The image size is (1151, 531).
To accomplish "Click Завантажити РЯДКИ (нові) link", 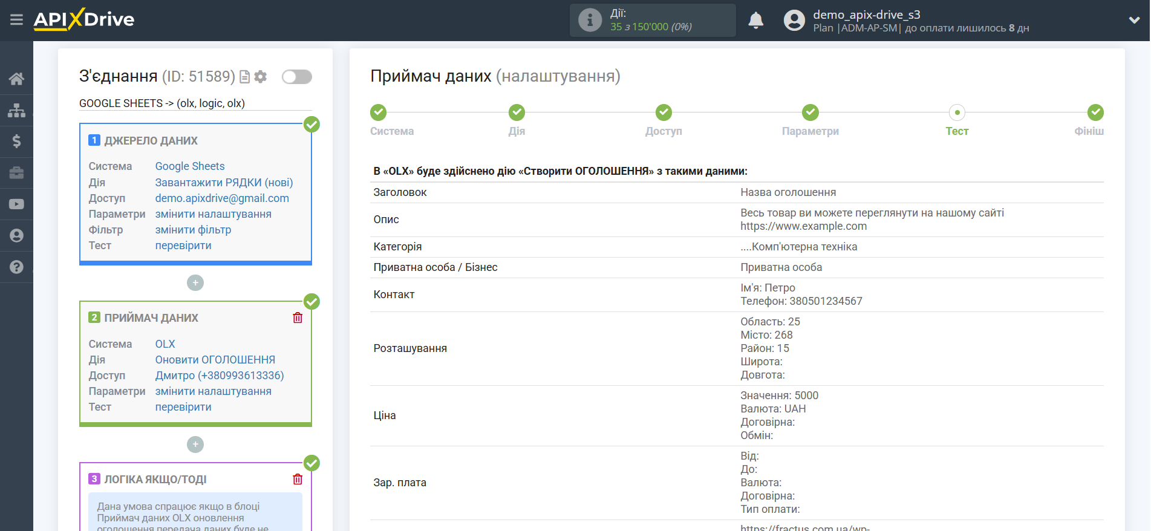I will (224, 182).
